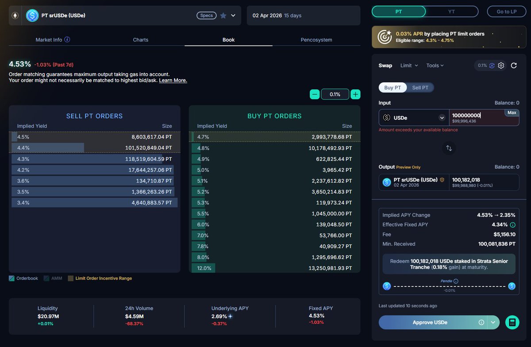531x347 pixels.
Task: Select Sell PT mode
Action: click(x=420, y=88)
